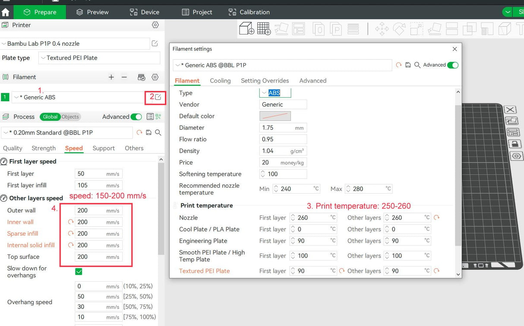Switch to the Cooling tab
The height and width of the screenshot is (326, 524).
(x=220, y=81)
